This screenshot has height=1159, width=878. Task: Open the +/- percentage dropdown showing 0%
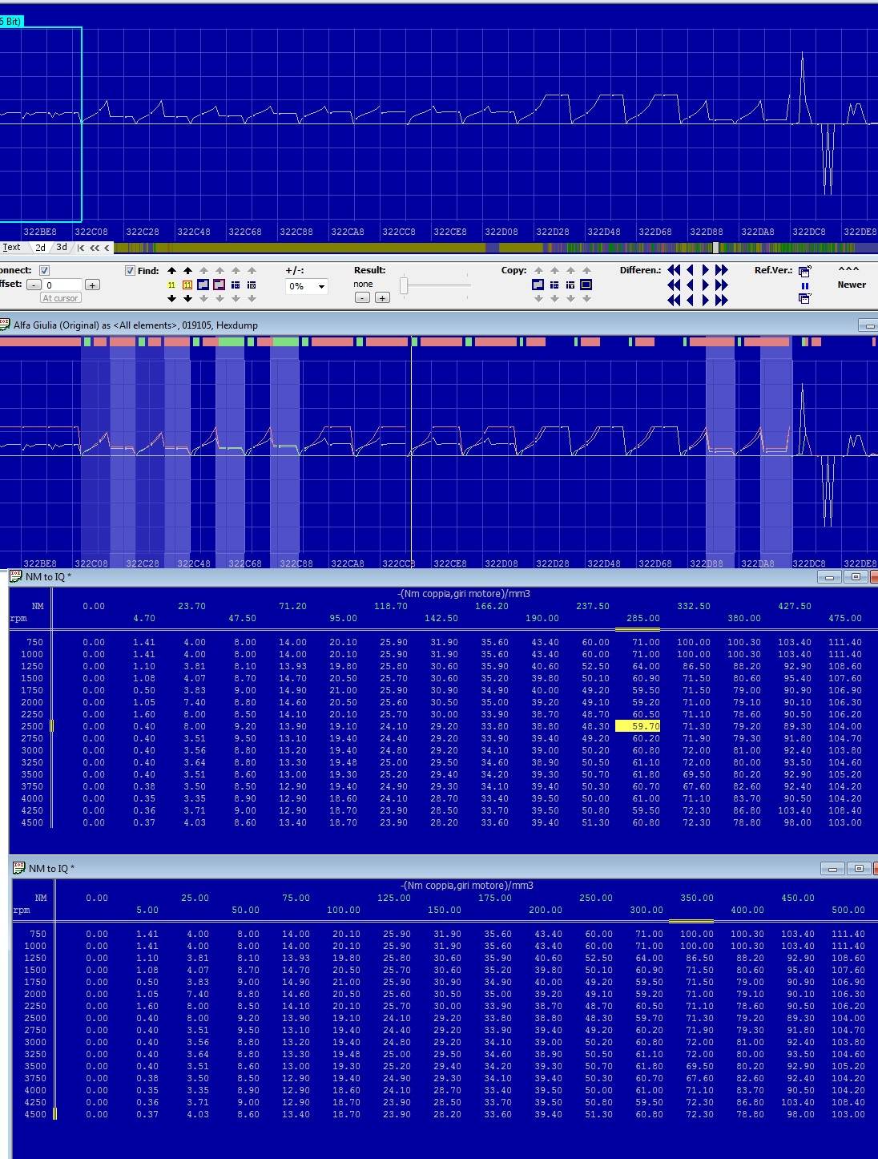pos(307,286)
